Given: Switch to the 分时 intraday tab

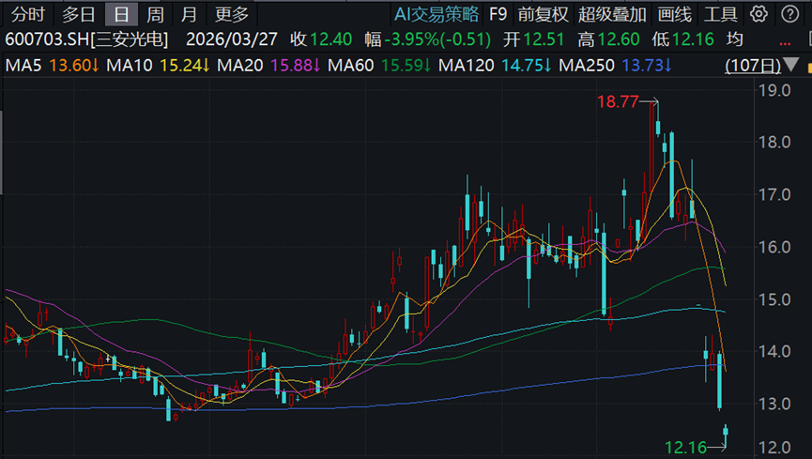Looking at the screenshot, I should (28, 14).
